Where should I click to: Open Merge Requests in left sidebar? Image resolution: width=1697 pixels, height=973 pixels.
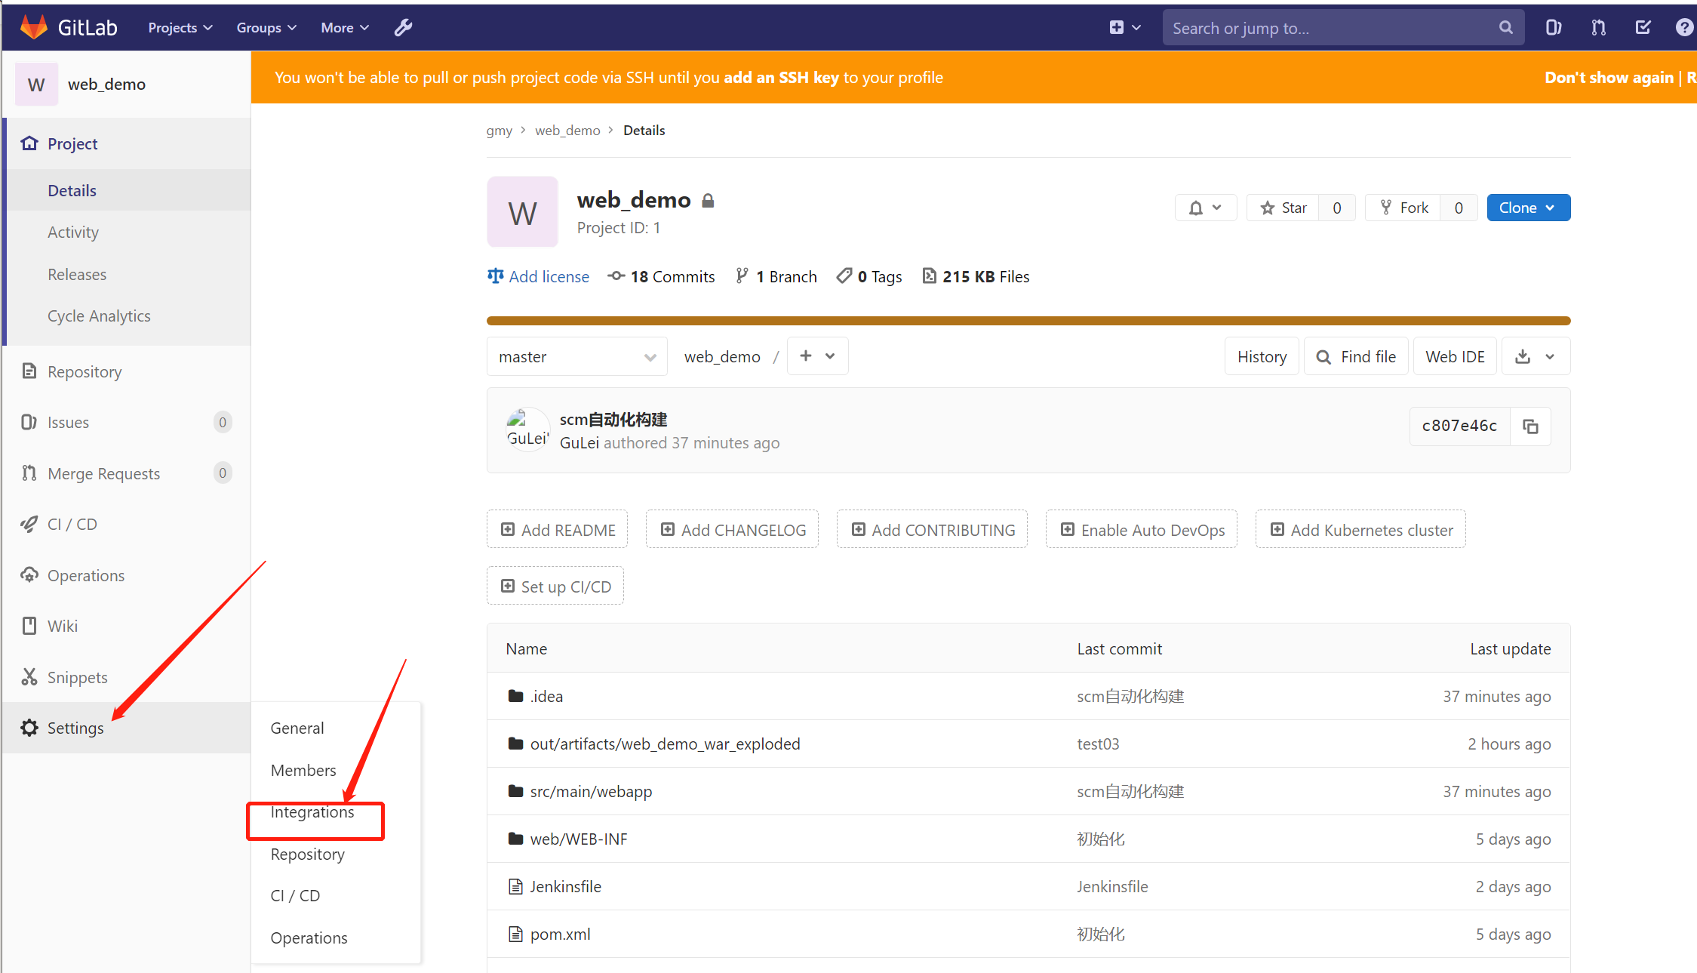(127, 473)
